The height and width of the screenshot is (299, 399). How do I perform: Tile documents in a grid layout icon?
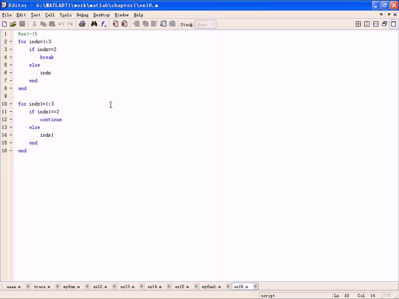pos(358,24)
